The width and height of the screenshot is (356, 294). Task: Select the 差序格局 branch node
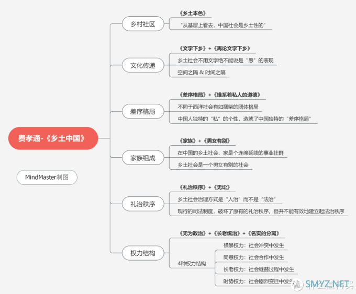143,111
